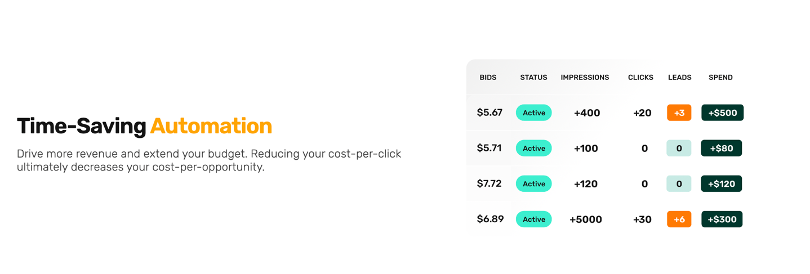Select the +$80 spend badge
Image resolution: width=810 pixels, height=274 pixels.
(721, 149)
